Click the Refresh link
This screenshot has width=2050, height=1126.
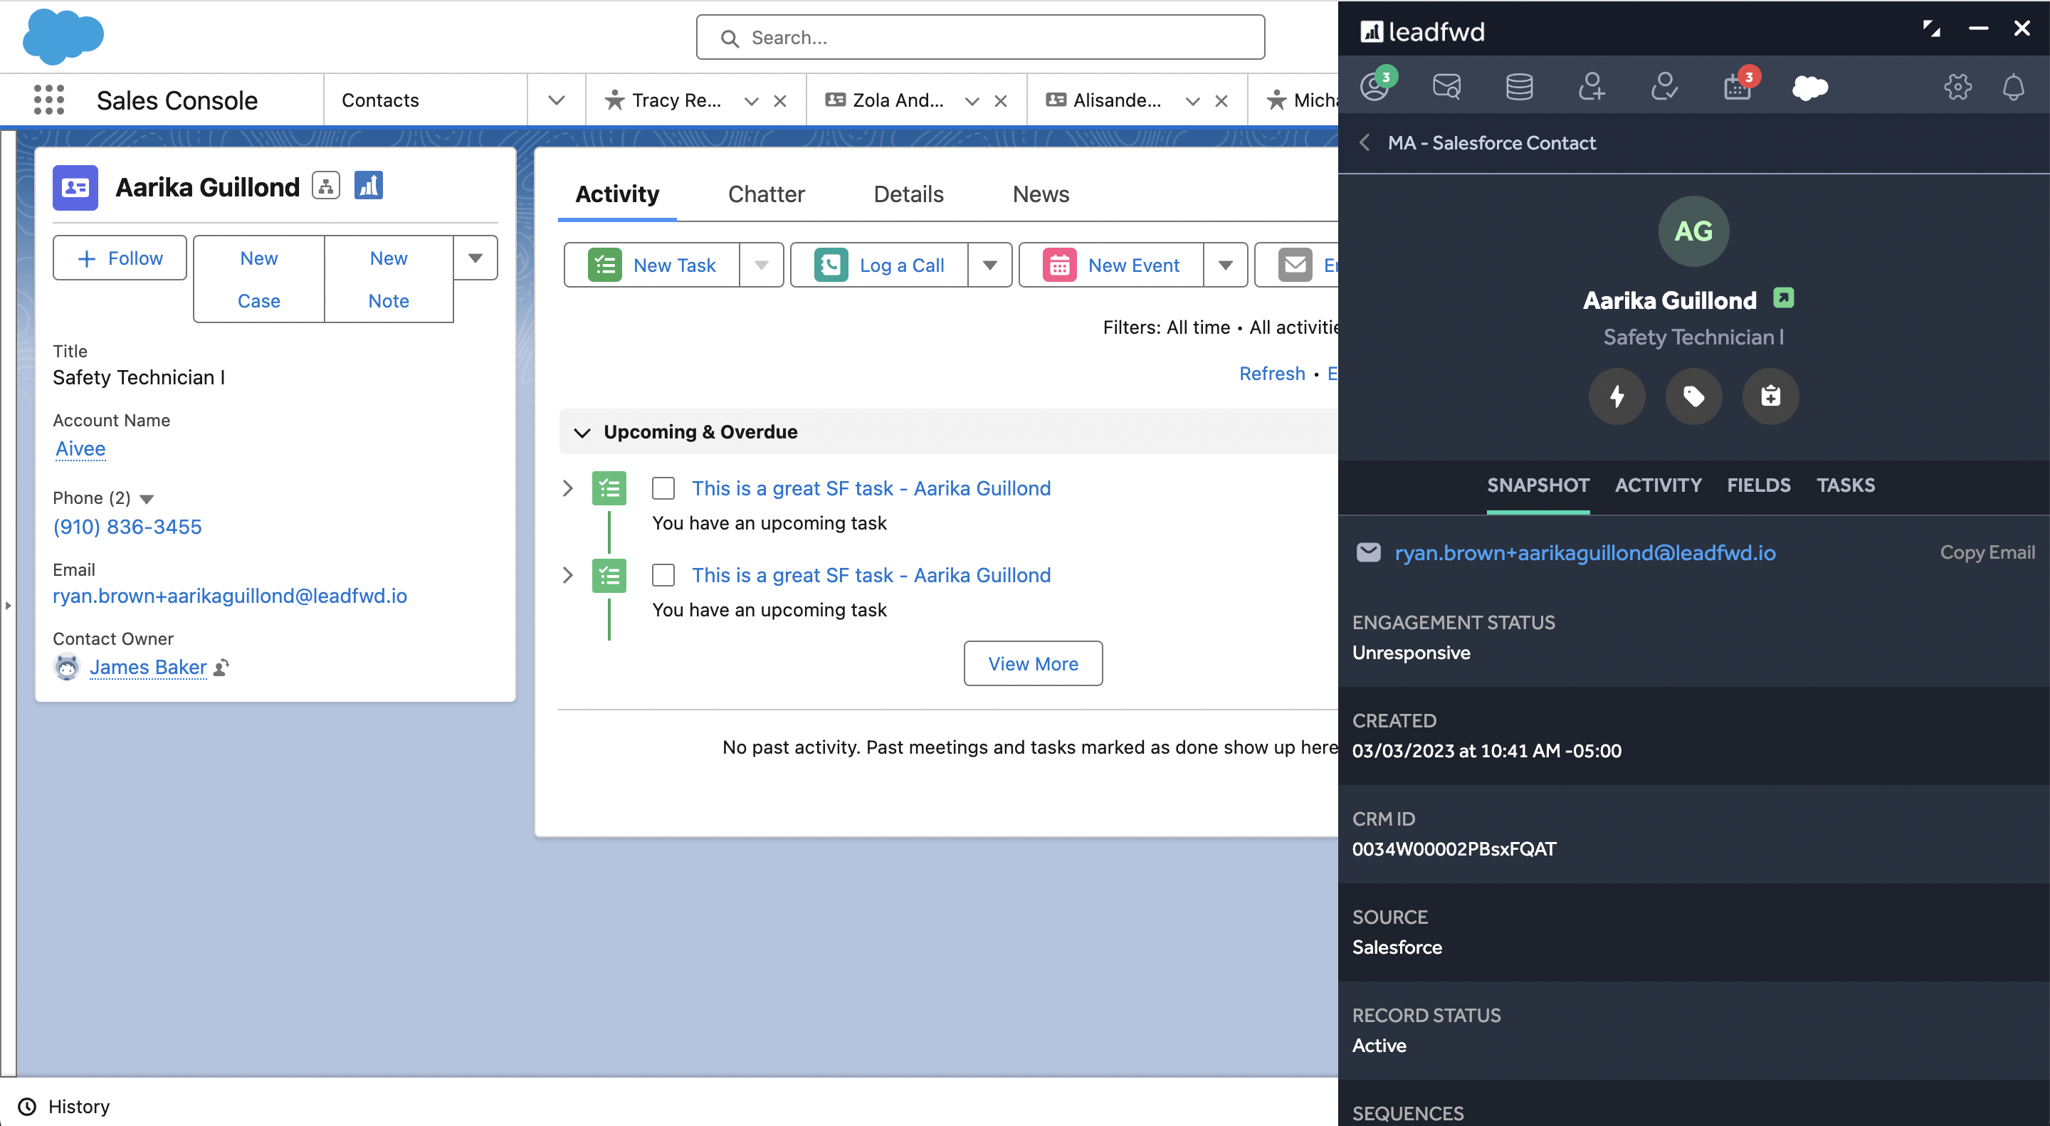[1272, 374]
